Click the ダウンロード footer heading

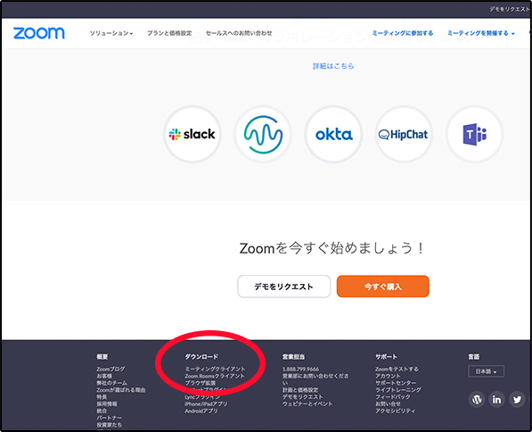coord(201,356)
